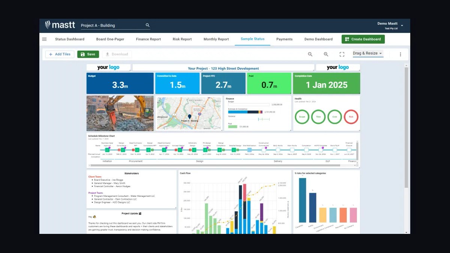Image resolution: width=450 pixels, height=253 pixels.
Task: Click the Project Update heading
Action: 132,214
